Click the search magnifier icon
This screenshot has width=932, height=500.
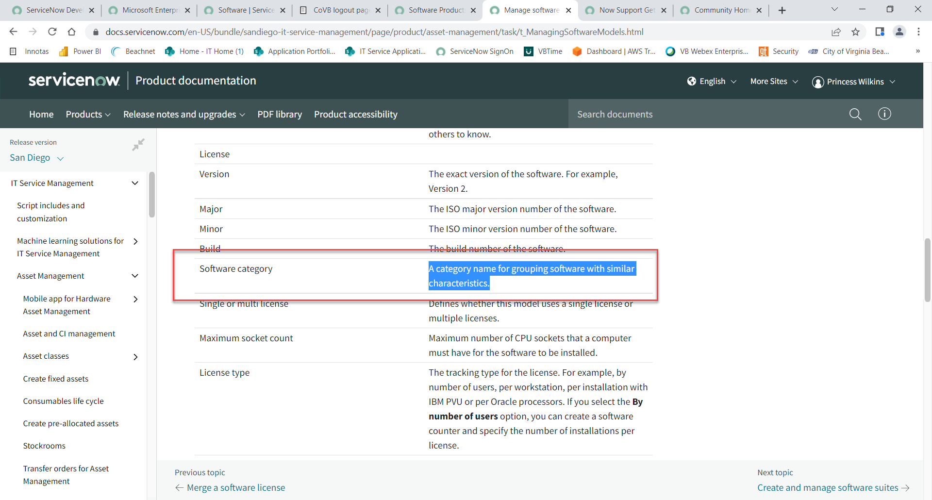855,114
